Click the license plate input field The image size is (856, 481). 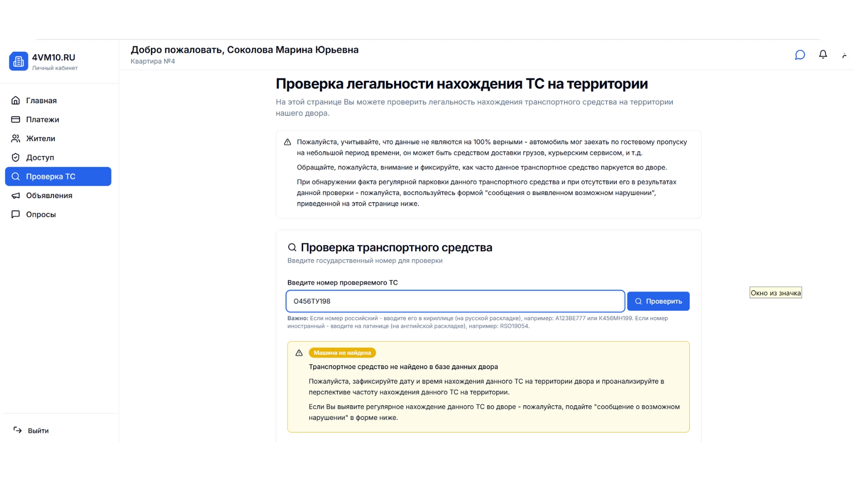point(455,301)
